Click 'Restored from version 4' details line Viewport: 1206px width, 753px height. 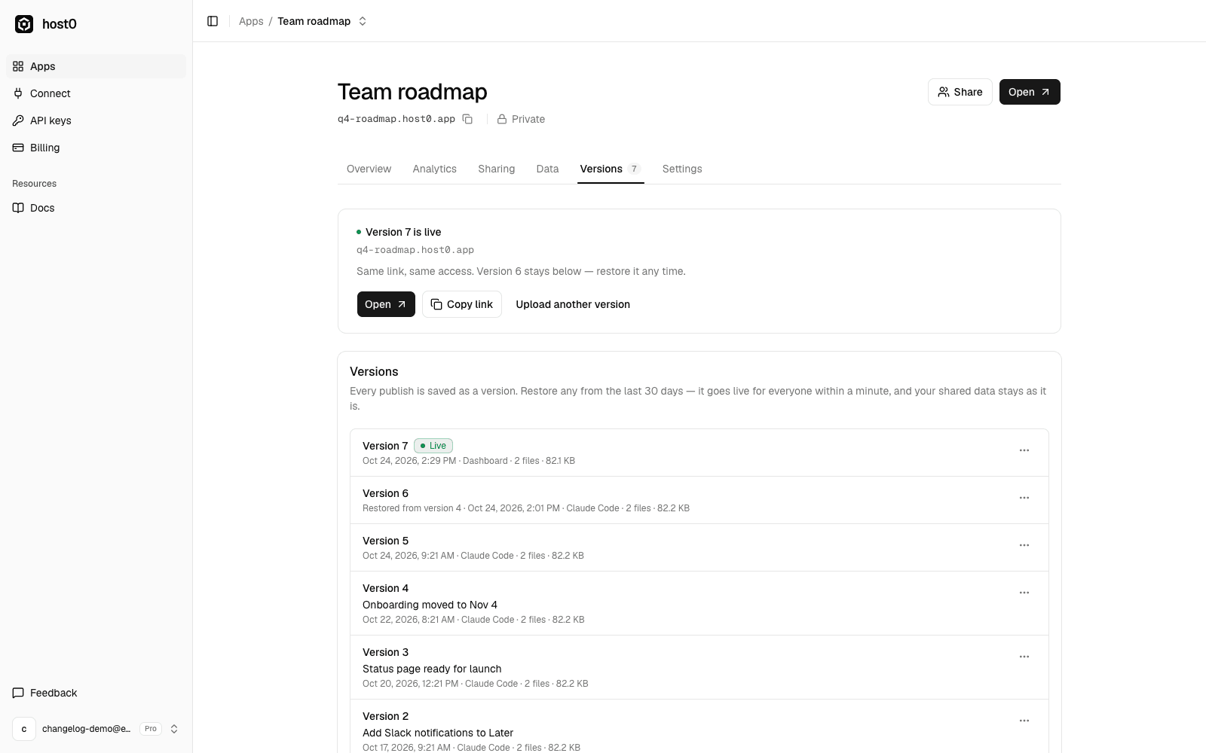(526, 508)
